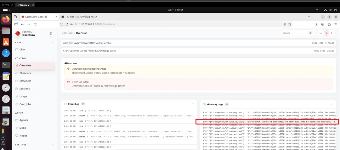Viewport: 340px width, 150px height.
Task: Open Skills in the sidebar
Action: [34, 128]
